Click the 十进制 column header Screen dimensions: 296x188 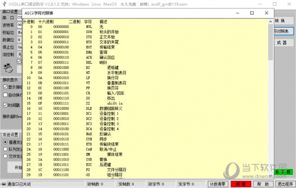click(29, 22)
